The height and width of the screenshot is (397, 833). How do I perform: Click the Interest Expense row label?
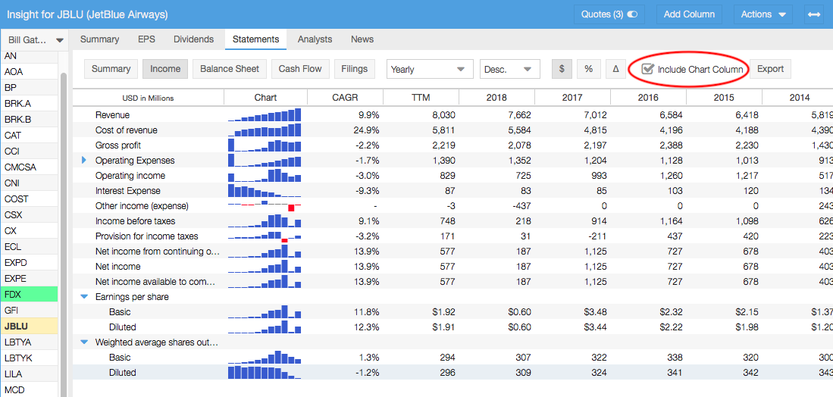(128, 190)
